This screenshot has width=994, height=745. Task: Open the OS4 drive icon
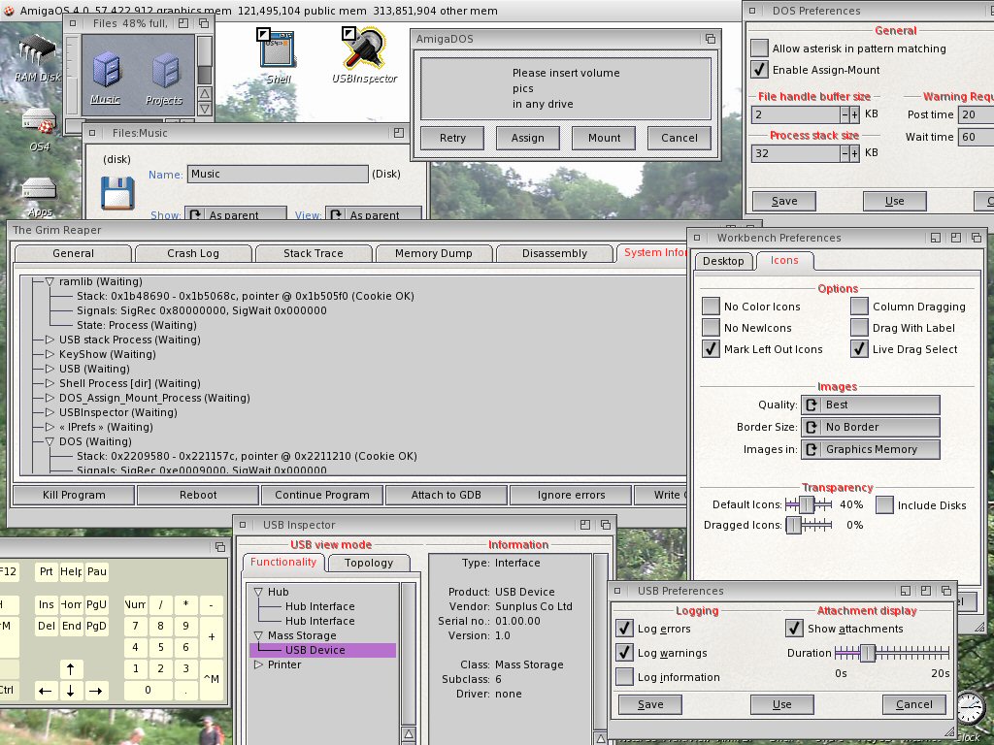coord(39,123)
